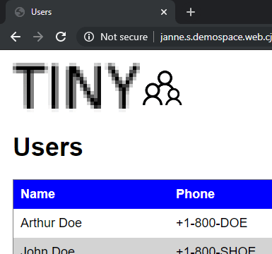The width and height of the screenshot is (272, 254).
Task: Click the site information icon
Action: 89,37
